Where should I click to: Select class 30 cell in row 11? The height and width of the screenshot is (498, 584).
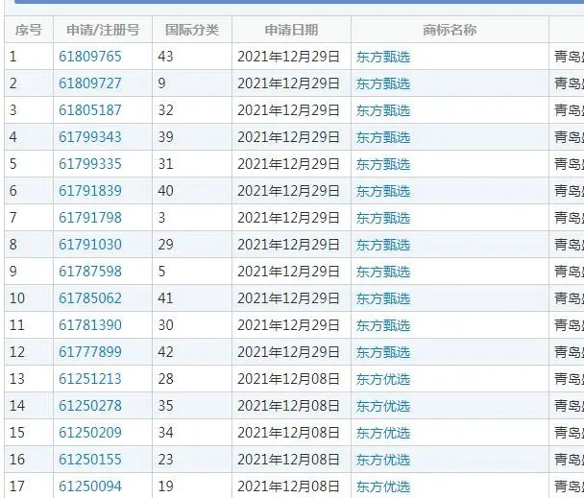coord(192,325)
